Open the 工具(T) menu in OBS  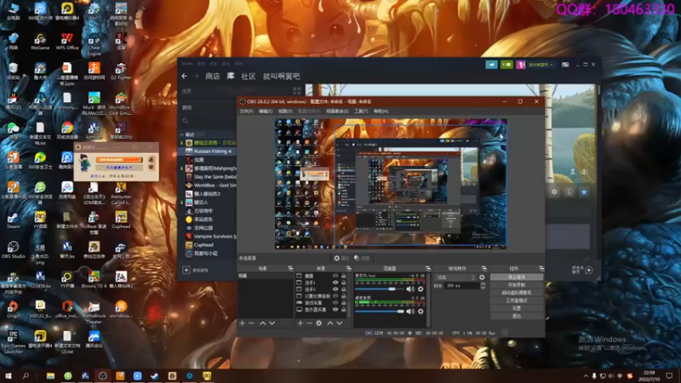tap(360, 111)
